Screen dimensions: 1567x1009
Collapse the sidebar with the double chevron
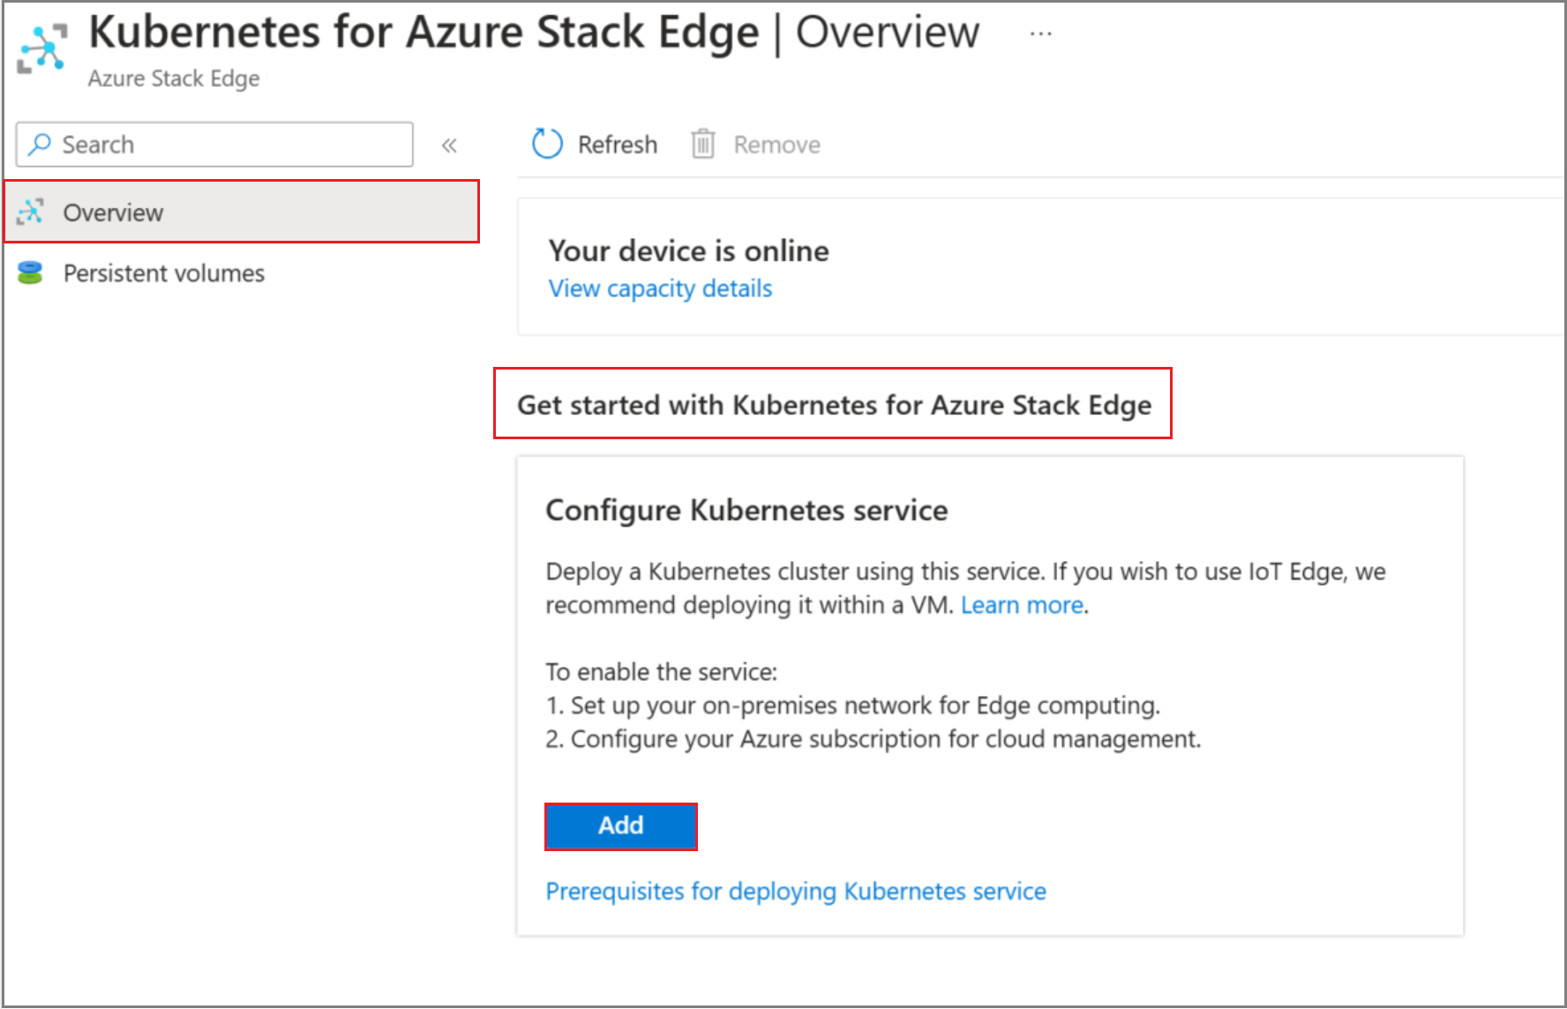[450, 145]
